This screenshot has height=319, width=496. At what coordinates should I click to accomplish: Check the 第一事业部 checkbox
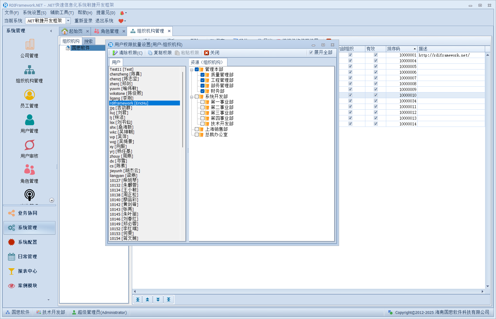203,102
